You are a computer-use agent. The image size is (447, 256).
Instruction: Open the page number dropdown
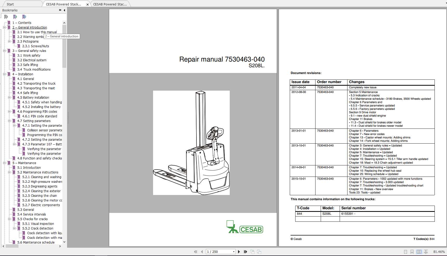tap(234, 252)
